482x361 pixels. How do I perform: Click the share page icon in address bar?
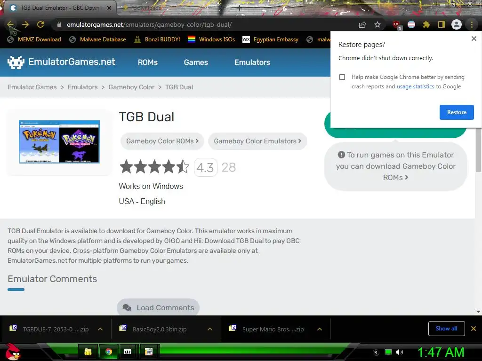[x=362, y=24]
